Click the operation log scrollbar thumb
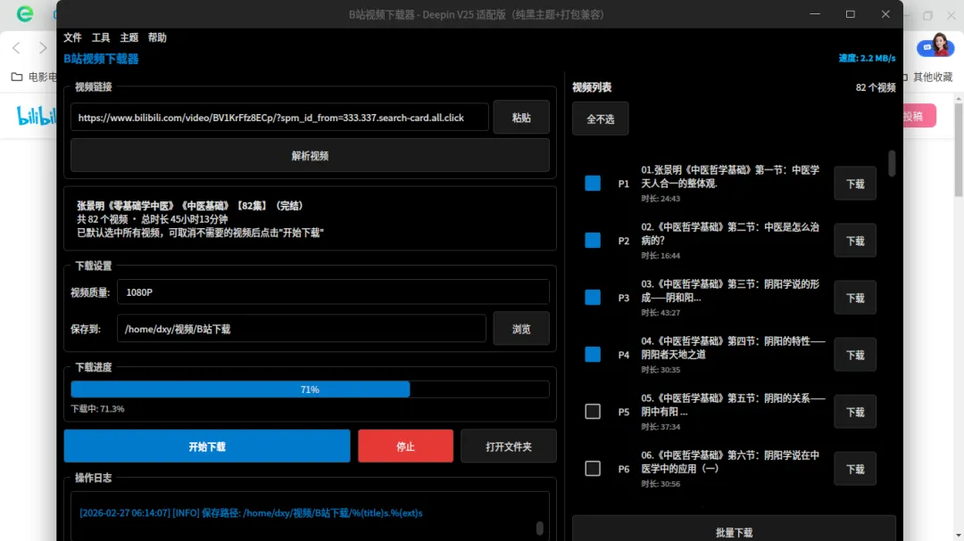Viewport: 964px width, 541px height. (x=539, y=529)
